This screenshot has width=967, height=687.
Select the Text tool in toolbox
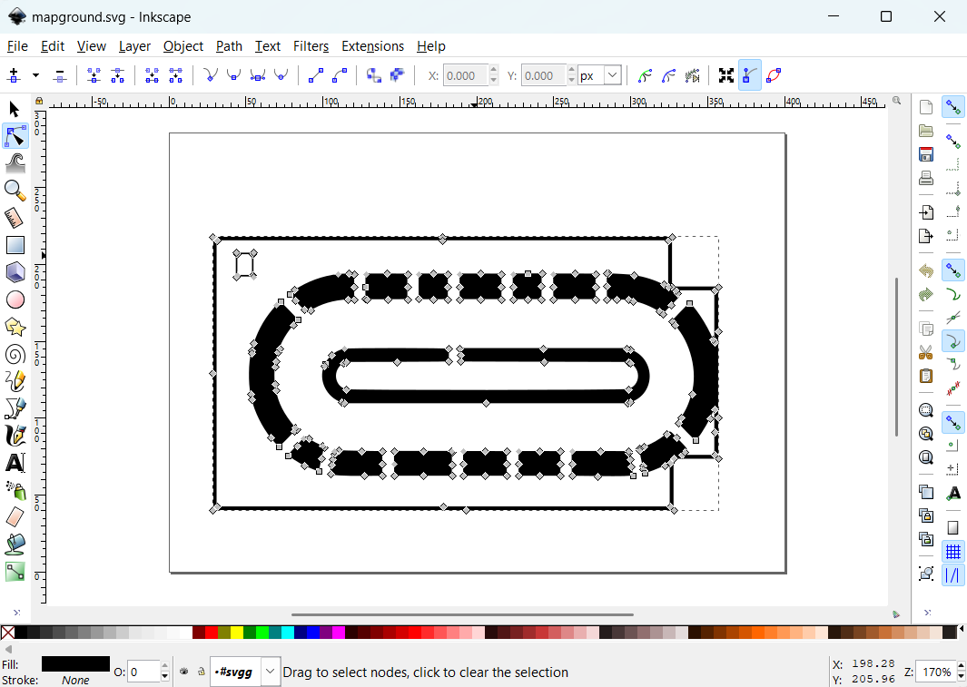[x=15, y=463]
